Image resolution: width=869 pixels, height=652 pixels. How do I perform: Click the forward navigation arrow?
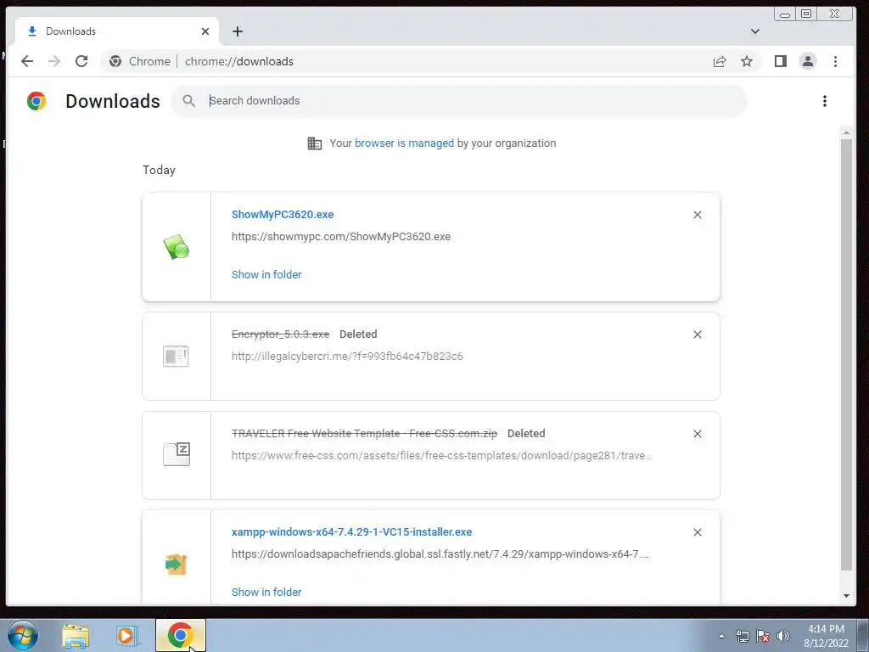tap(54, 61)
